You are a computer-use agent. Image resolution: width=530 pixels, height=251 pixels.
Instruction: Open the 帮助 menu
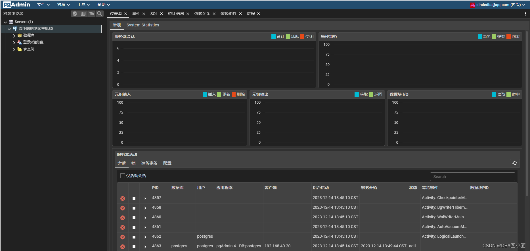[x=103, y=5]
